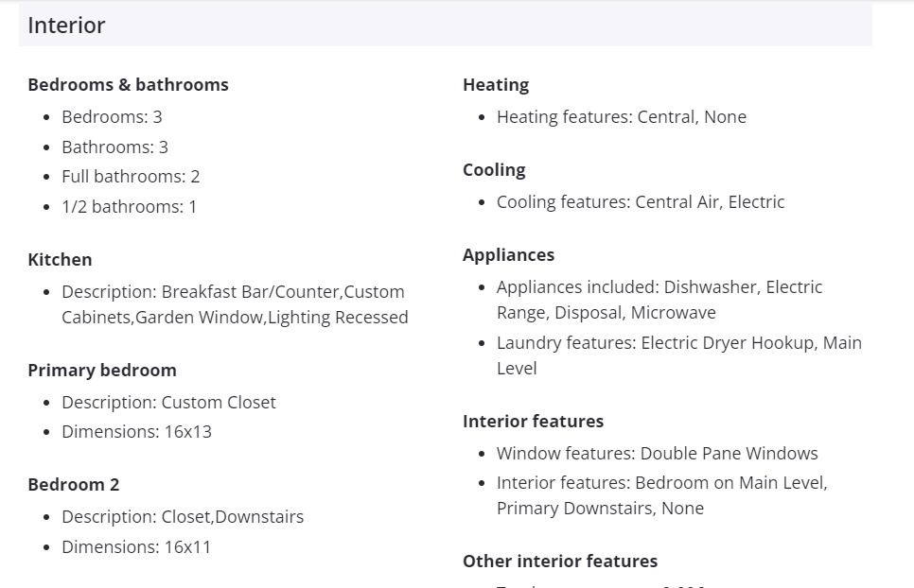Click the Kitchen heading

tap(60, 260)
